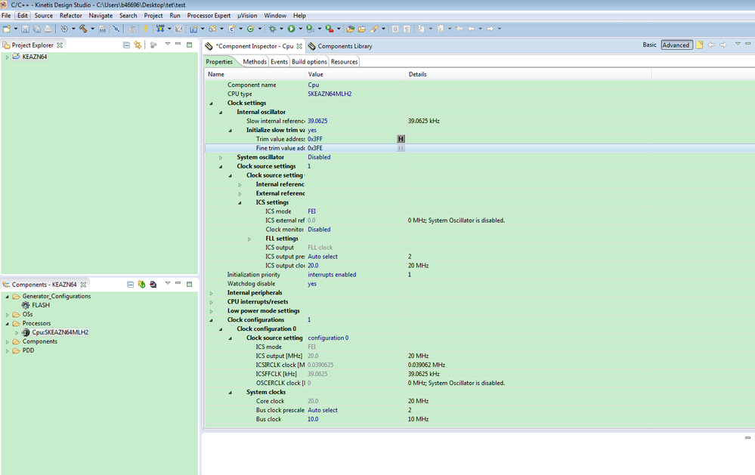
Task: Click the green bug Debug icon
Action: 272,29
